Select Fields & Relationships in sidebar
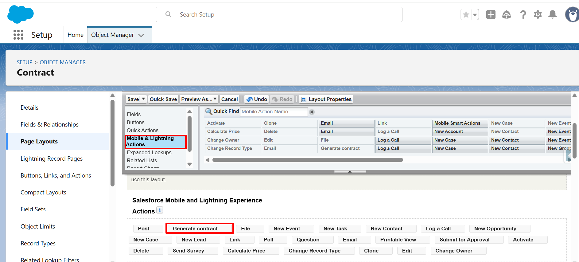 (x=49, y=124)
